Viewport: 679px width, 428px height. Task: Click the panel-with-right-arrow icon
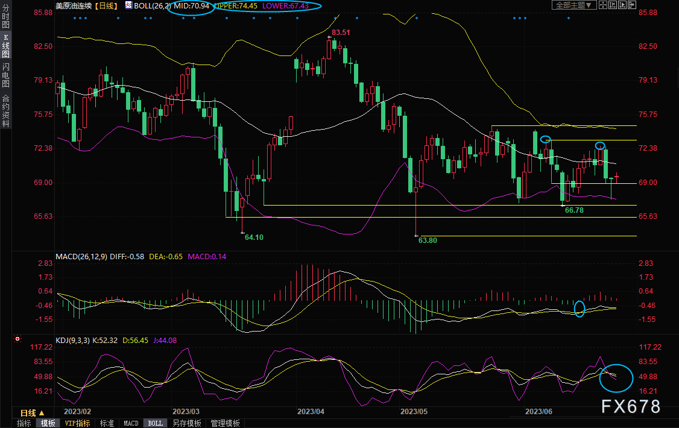pyautogui.click(x=632, y=5)
